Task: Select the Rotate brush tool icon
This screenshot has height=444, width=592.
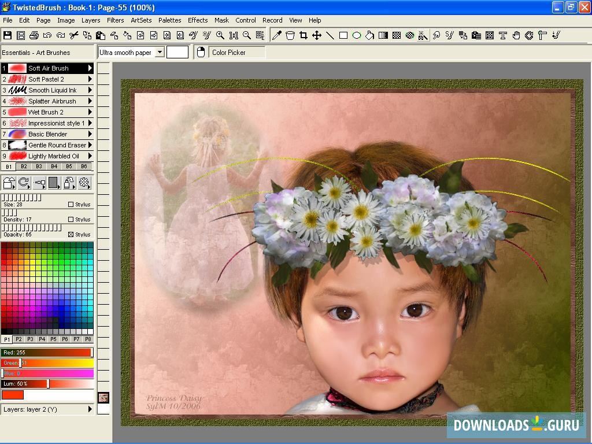Action: coord(530,35)
